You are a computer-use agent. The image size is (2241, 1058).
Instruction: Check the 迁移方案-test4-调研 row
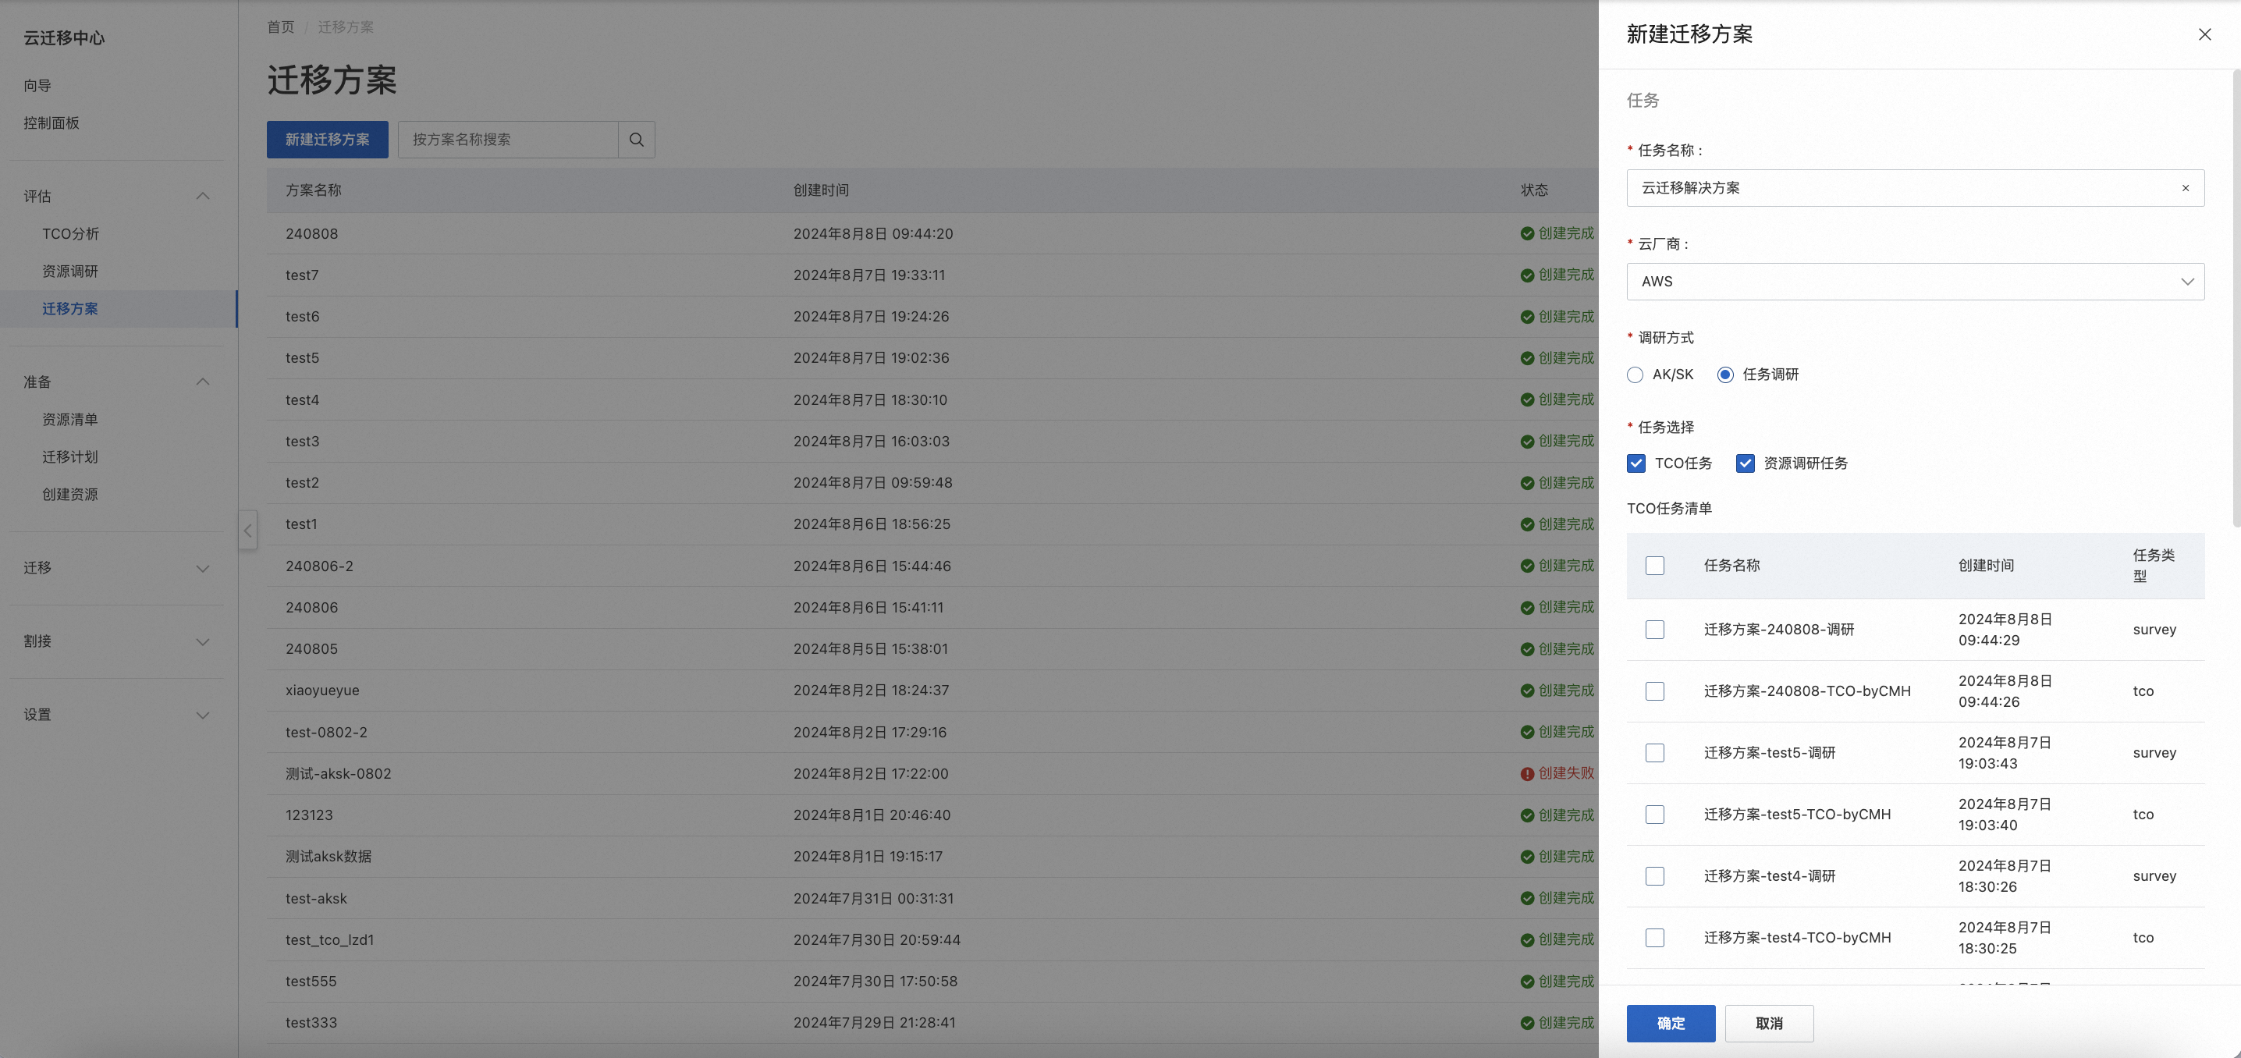[1655, 876]
